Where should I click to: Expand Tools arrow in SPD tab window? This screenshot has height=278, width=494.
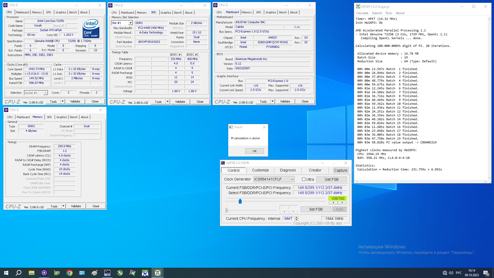167,102
